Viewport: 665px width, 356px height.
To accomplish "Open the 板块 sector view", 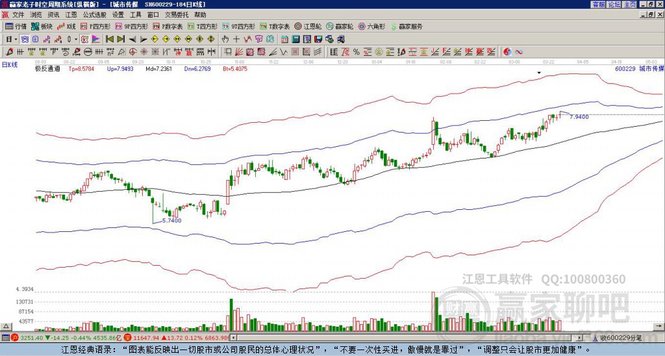I will (x=42, y=26).
